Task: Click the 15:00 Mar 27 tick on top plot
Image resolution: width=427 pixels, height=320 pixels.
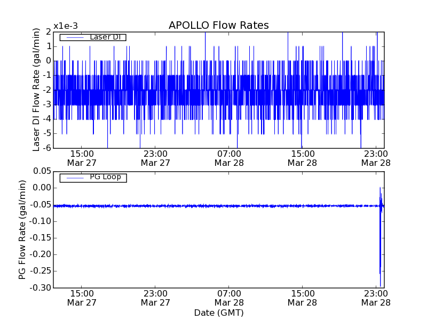Action: (x=82, y=158)
